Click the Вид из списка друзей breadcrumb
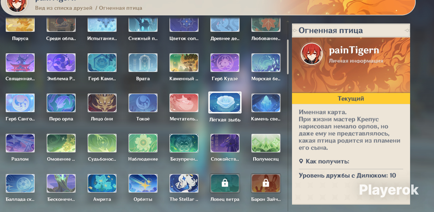 pos(64,8)
